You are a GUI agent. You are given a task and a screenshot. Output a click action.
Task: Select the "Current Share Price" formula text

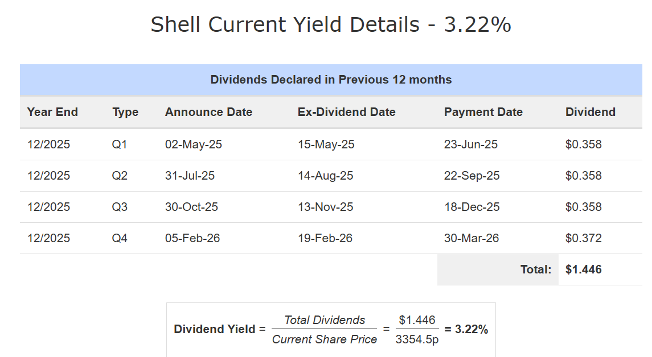324,339
